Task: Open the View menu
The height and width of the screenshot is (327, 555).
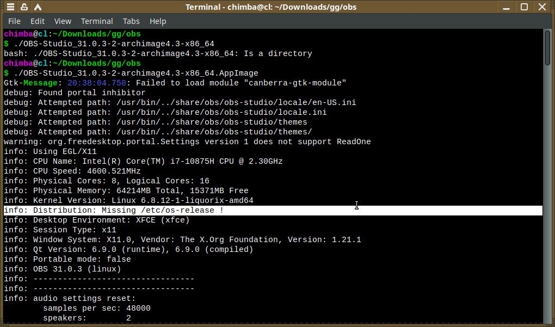Action: tap(63, 21)
